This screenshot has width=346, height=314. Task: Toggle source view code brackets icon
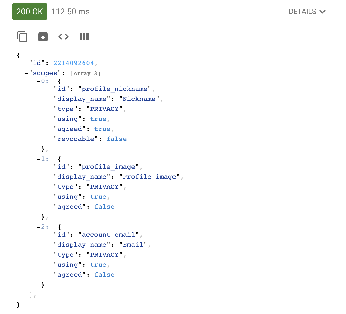pos(63,36)
